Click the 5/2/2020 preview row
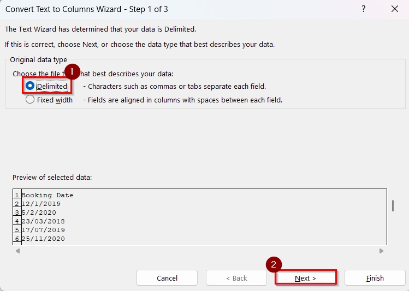This screenshot has height=291, width=409. 39,213
